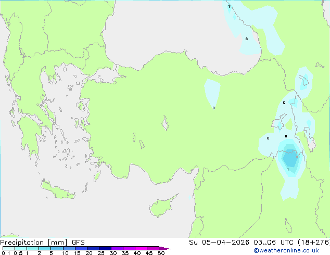This screenshot has height=255, width=330.
Task: Pick the 10 to 15 mm legend swatch
Action: [69, 248]
